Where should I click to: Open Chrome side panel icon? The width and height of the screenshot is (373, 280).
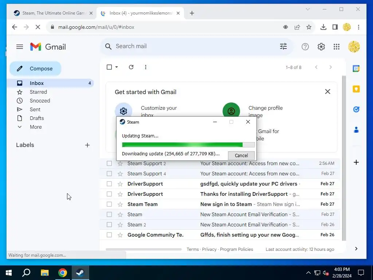pos(335,27)
